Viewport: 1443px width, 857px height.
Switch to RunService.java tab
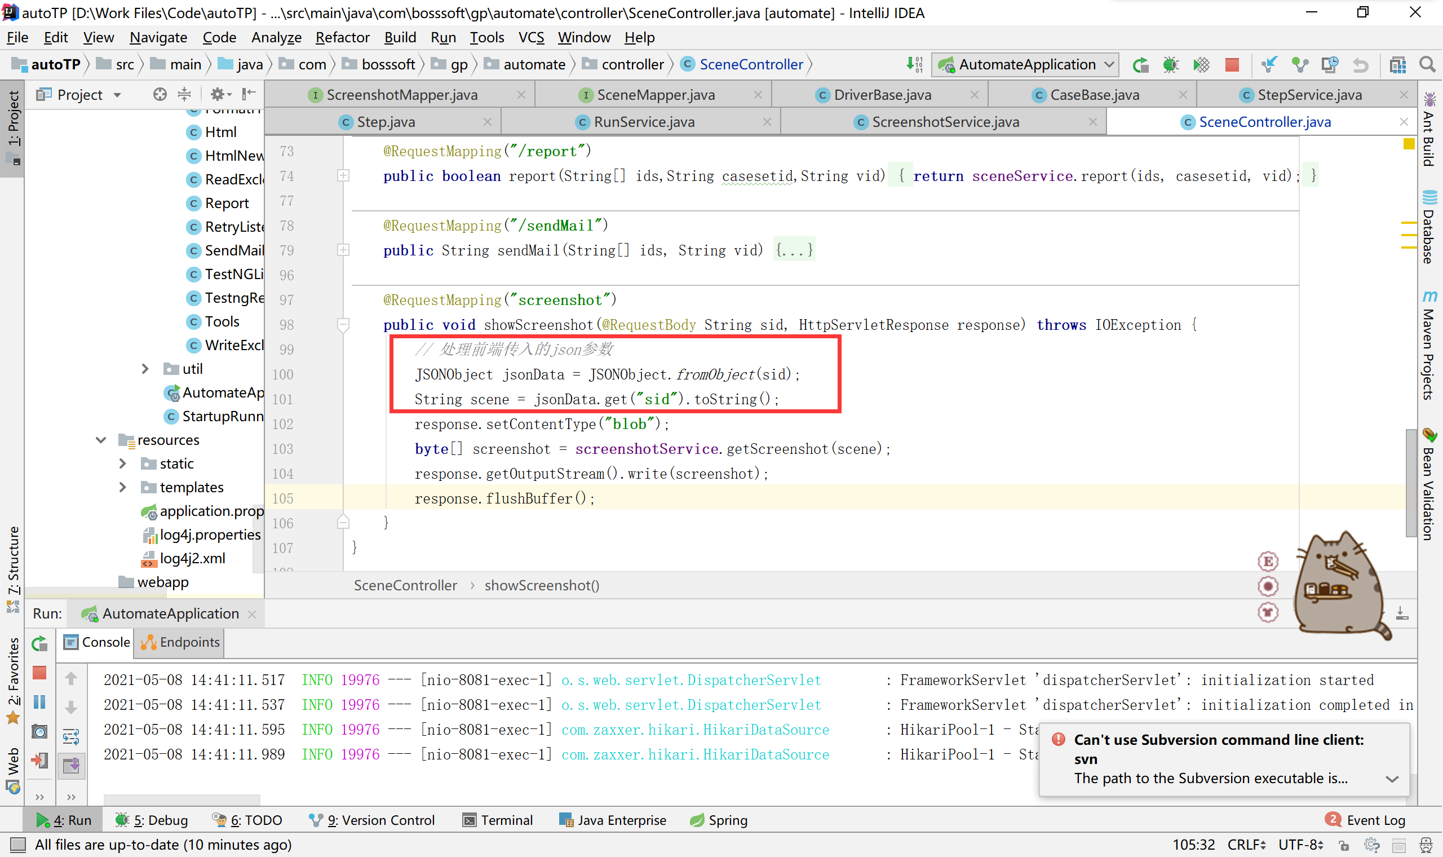(644, 122)
